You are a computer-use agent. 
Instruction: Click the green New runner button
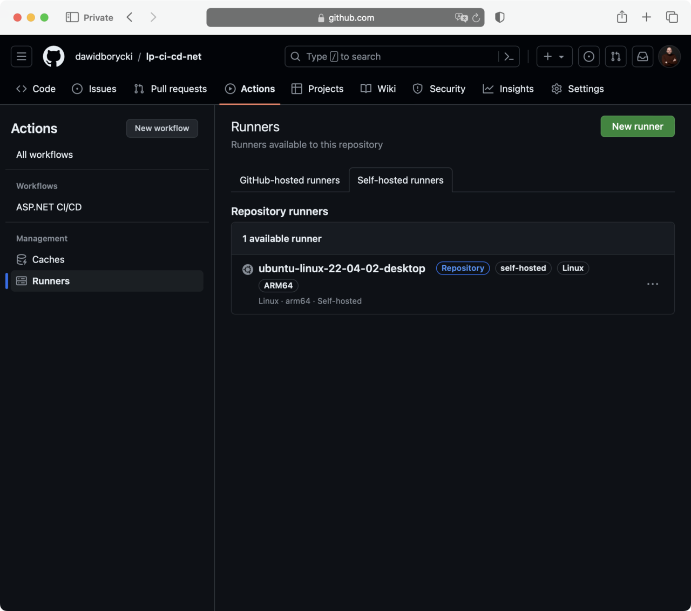tap(638, 126)
